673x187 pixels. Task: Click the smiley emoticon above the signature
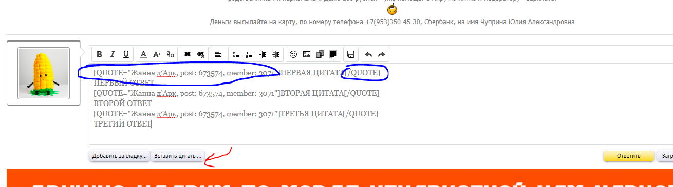pyautogui.click(x=392, y=9)
